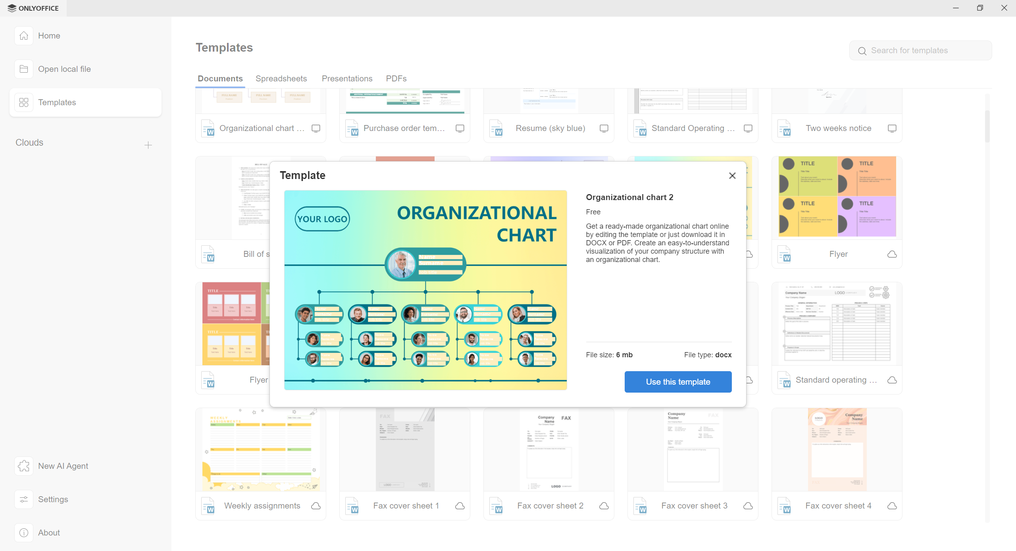Click local monitor icon on Two weeks notice
This screenshot has width=1016, height=551.
pyautogui.click(x=892, y=128)
